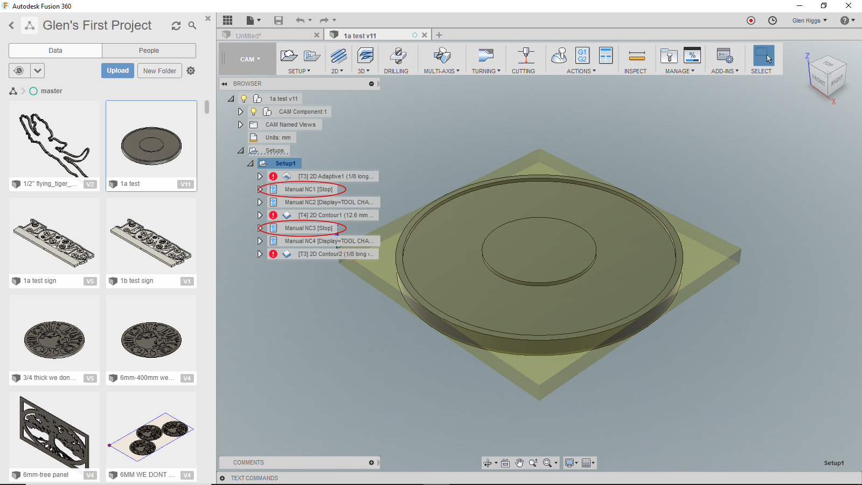Toggle visibility bulb for CAM Component:1
Image resolution: width=862 pixels, height=485 pixels.
pyautogui.click(x=253, y=112)
